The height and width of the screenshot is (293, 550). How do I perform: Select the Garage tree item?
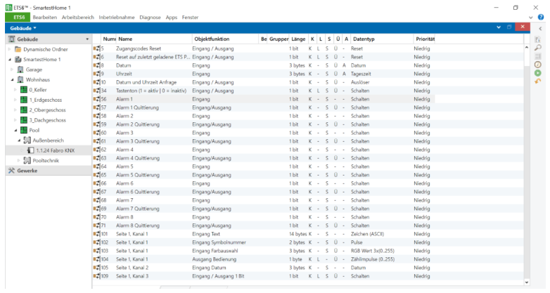(x=34, y=70)
